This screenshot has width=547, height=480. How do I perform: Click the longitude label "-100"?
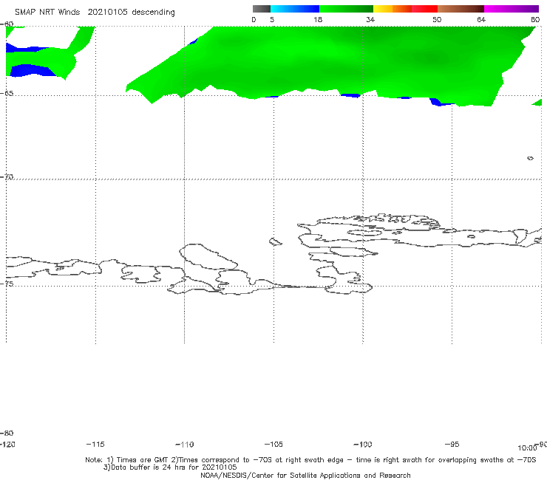click(363, 444)
